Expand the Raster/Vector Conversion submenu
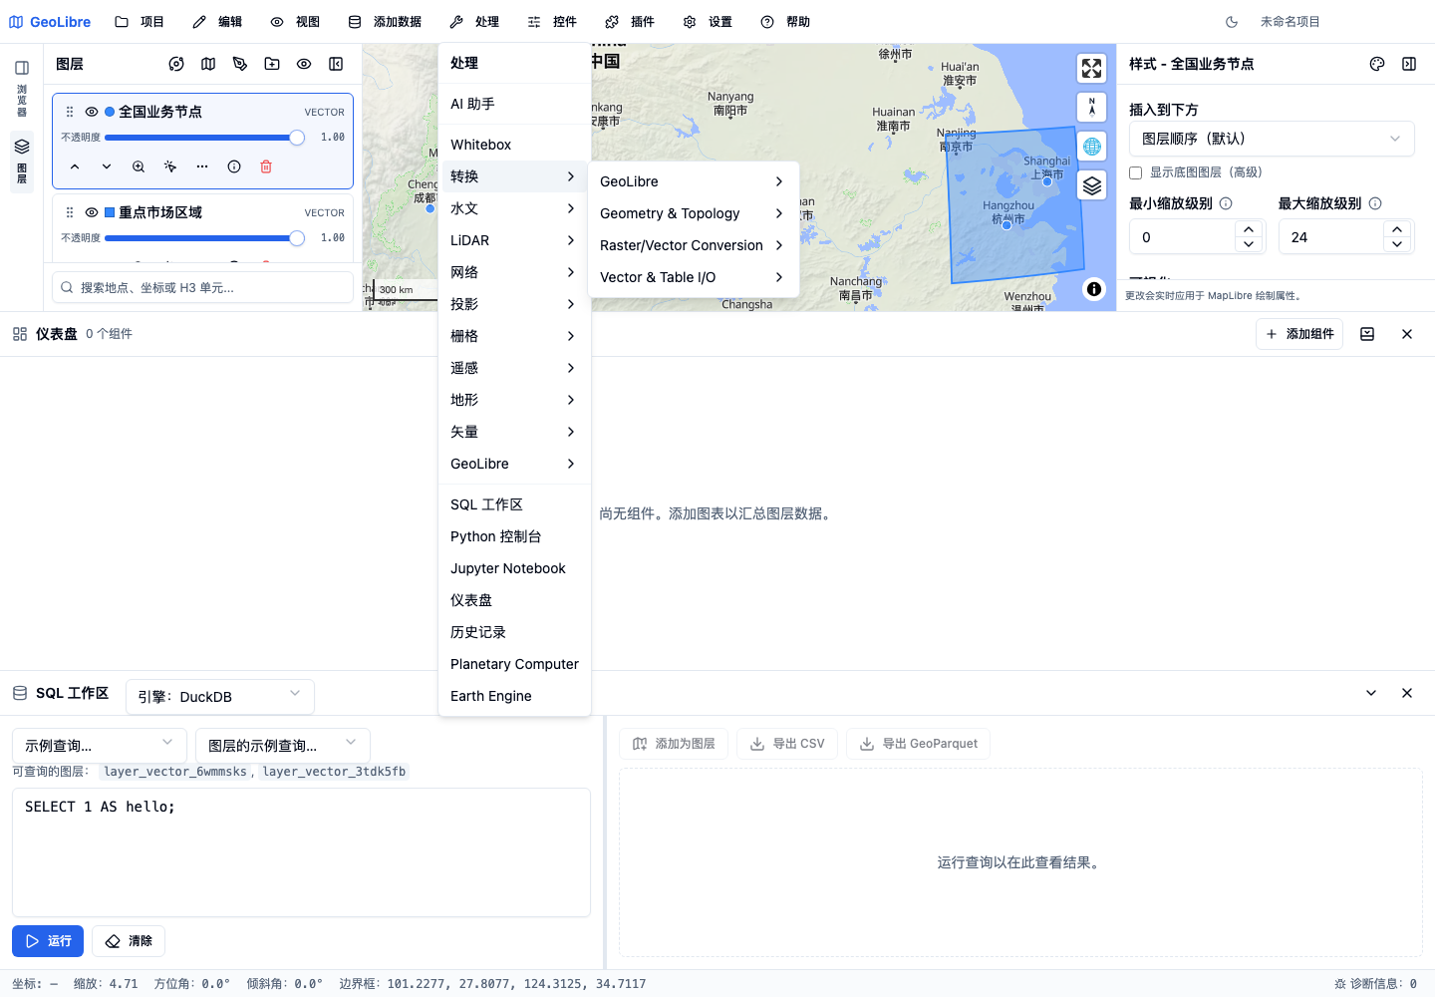This screenshot has height=997, width=1435. [694, 245]
